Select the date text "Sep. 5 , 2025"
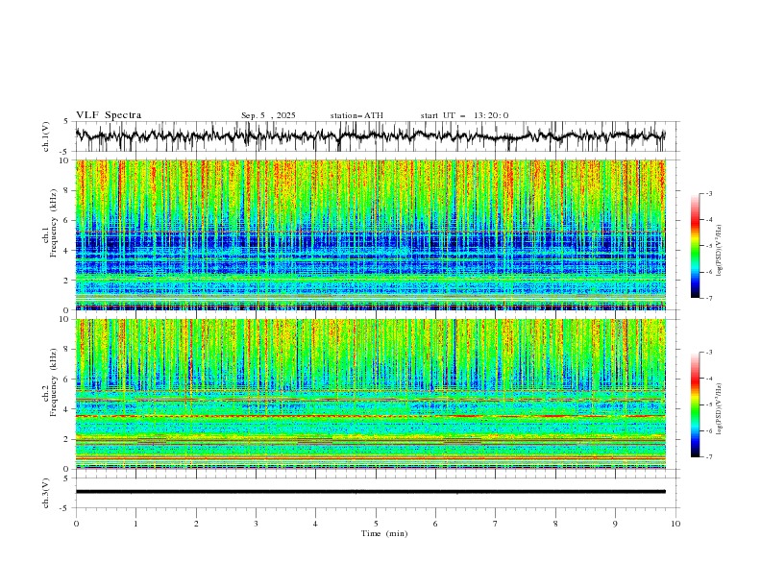The width and height of the screenshot is (761, 588). coord(268,115)
